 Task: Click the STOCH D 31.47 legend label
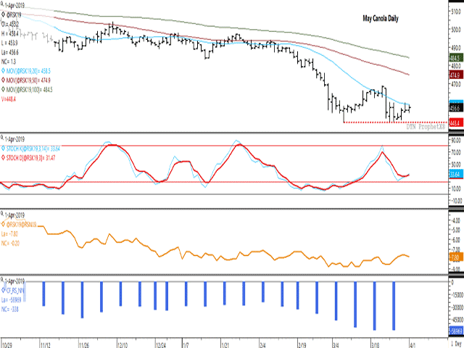[30, 158]
